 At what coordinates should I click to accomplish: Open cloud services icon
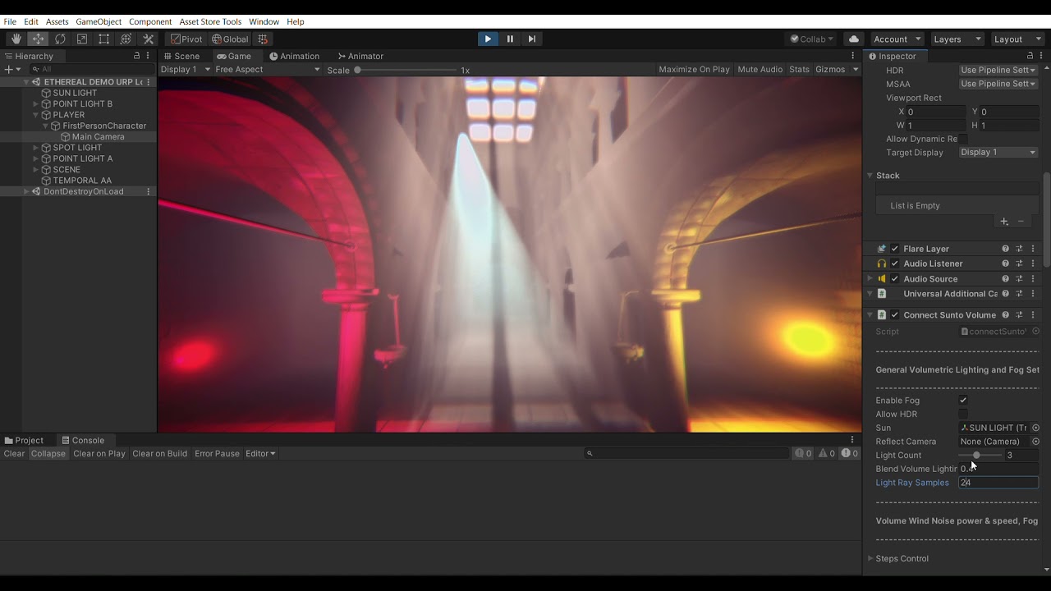[x=854, y=39]
